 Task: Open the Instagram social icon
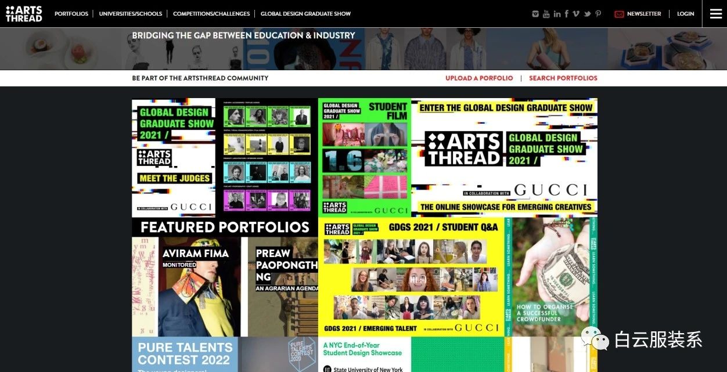pyautogui.click(x=535, y=14)
